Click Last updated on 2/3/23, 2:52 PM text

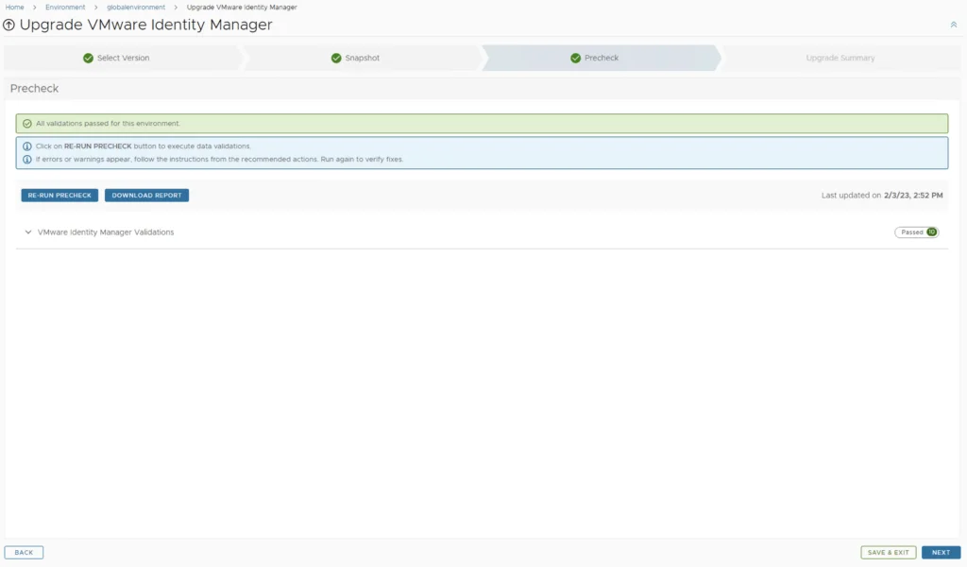tap(882, 195)
